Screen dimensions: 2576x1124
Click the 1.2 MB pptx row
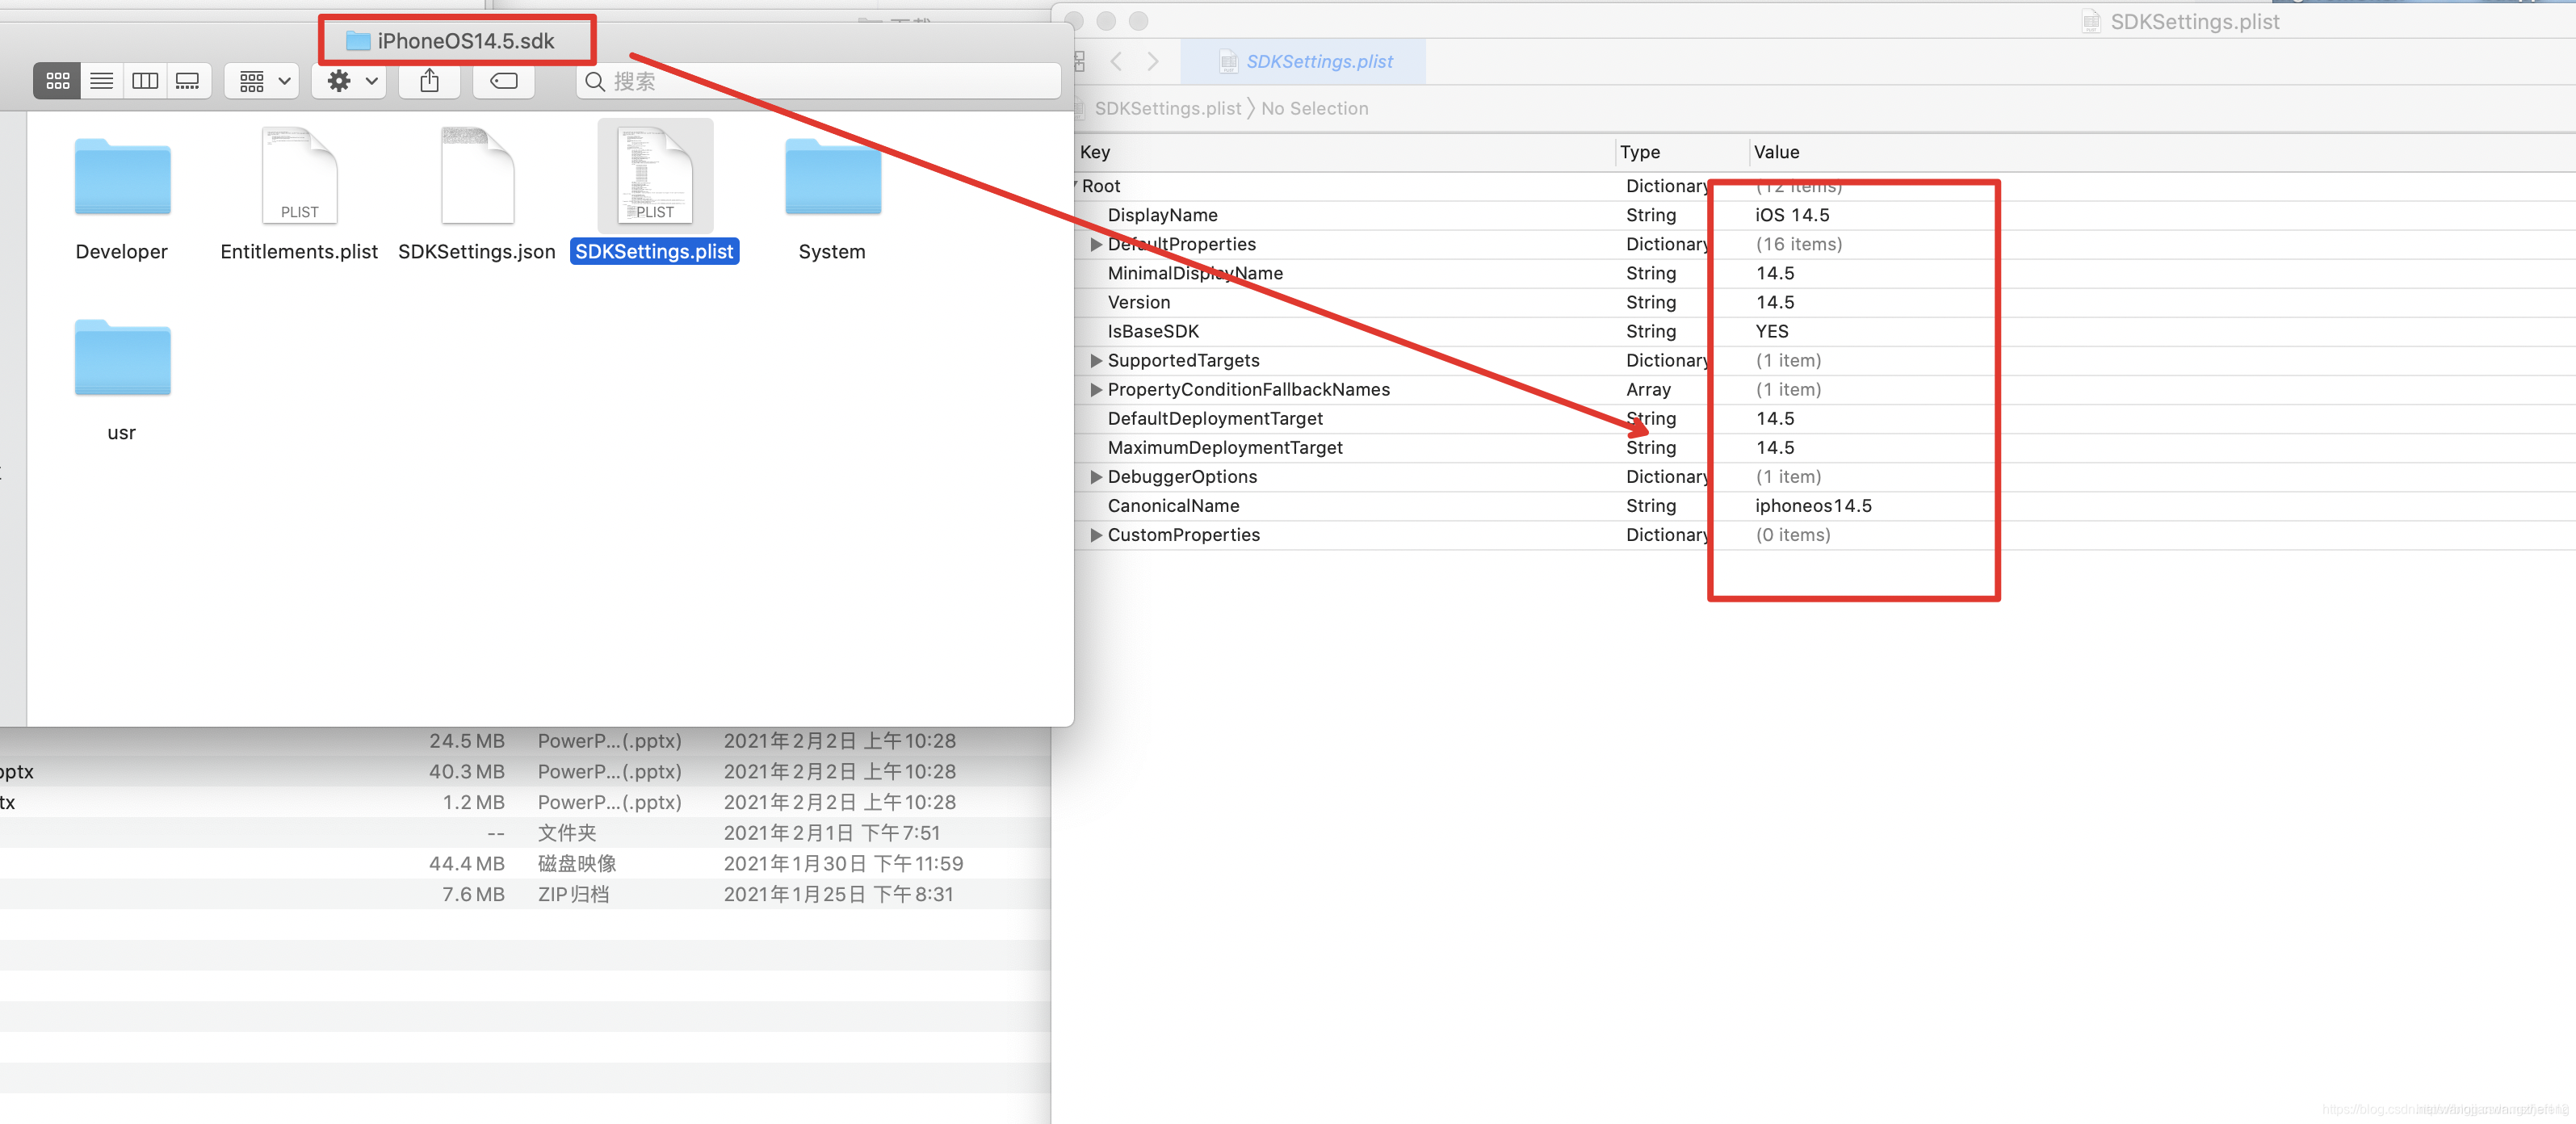tap(525, 802)
